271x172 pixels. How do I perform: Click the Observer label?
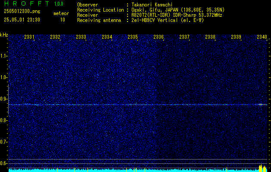(x=87, y=5)
